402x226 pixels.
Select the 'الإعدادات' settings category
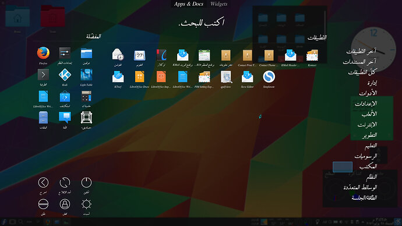point(366,104)
